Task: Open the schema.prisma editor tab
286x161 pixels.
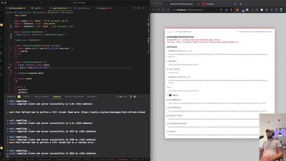Action: click(x=16, y=8)
